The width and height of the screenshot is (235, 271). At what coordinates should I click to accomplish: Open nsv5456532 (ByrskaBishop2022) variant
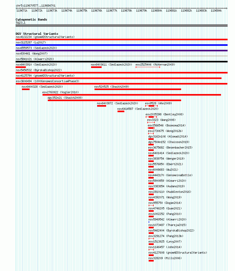click(x=39, y=70)
